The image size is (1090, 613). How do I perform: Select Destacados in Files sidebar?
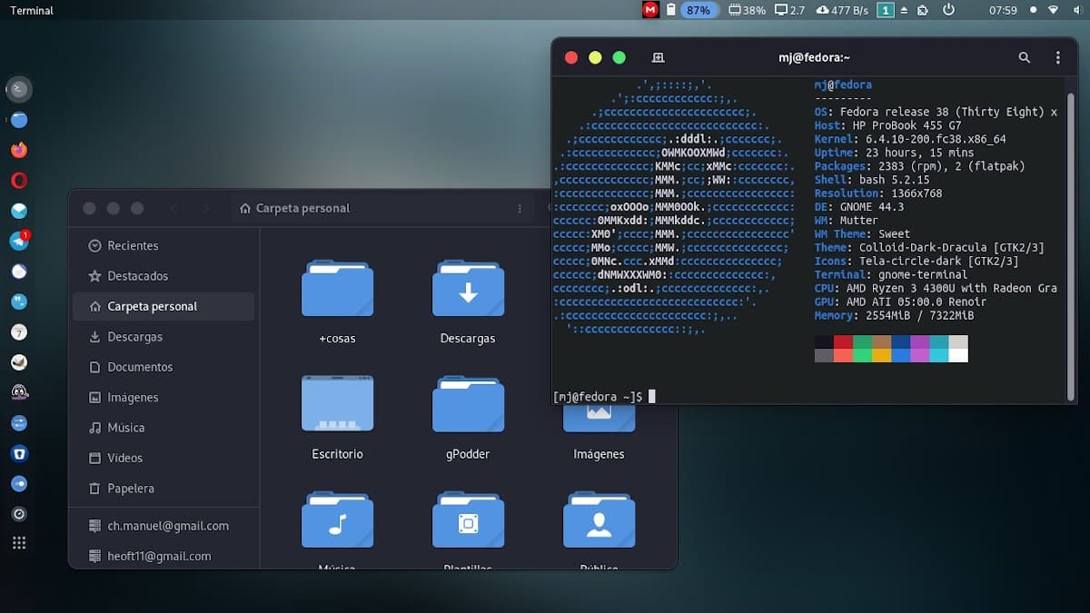click(x=163, y=276)
